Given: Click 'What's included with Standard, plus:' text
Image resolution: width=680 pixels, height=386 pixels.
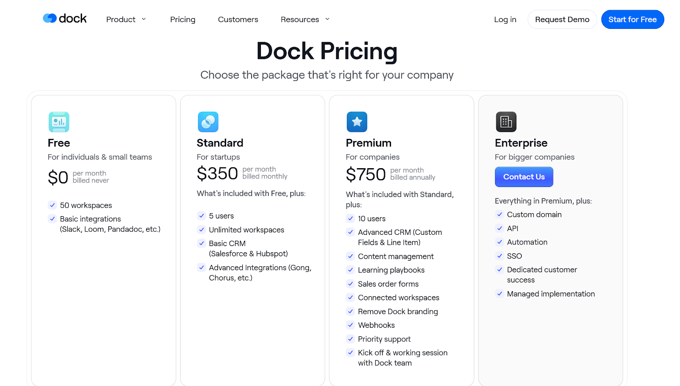Looking at the screenshot, I should pos(400,200).
